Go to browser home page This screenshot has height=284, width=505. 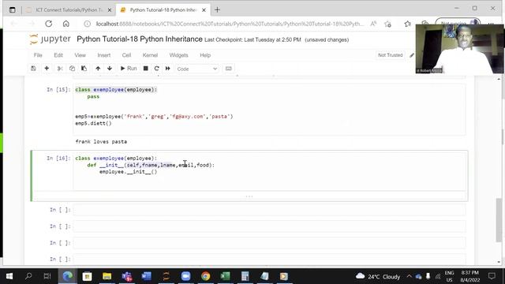[66, 24]
